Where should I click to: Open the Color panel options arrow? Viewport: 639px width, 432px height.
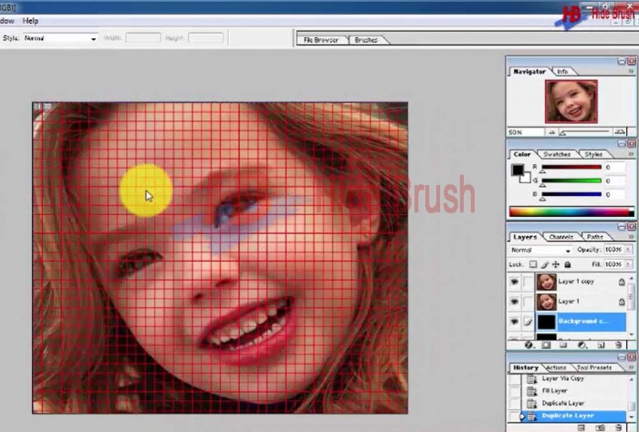point(631,154)
